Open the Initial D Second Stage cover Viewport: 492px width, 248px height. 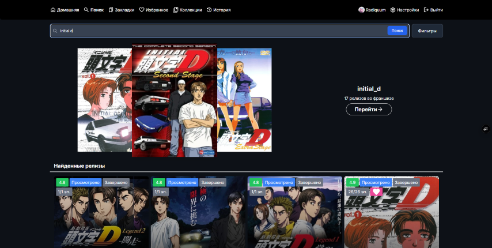click(x=174, y=101)
